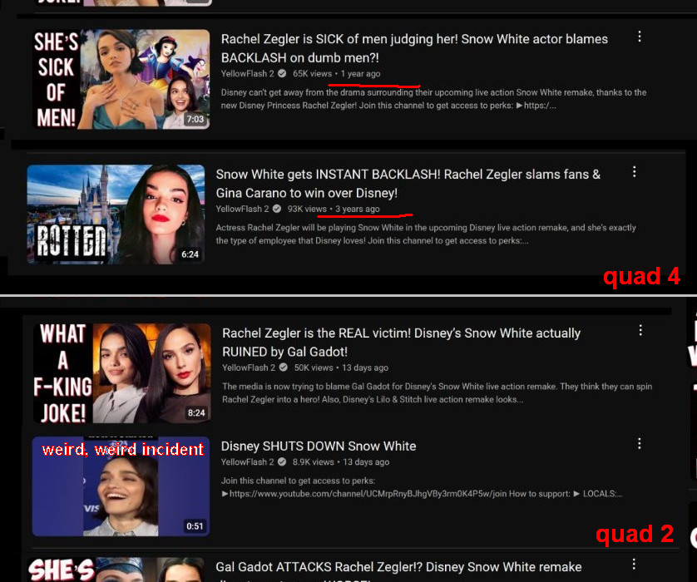Click the '3 years ago' upload date

click(358, 209)
